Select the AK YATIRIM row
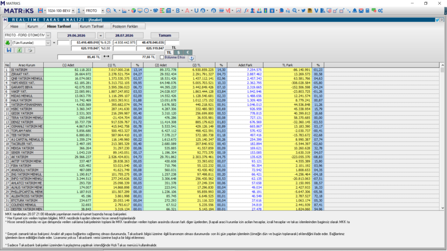447x251 pixels. [165, 157]
